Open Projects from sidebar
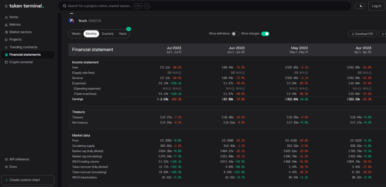The width and height of the screenshot is (386, 187). pyautogui.click(x=15, y=40)
